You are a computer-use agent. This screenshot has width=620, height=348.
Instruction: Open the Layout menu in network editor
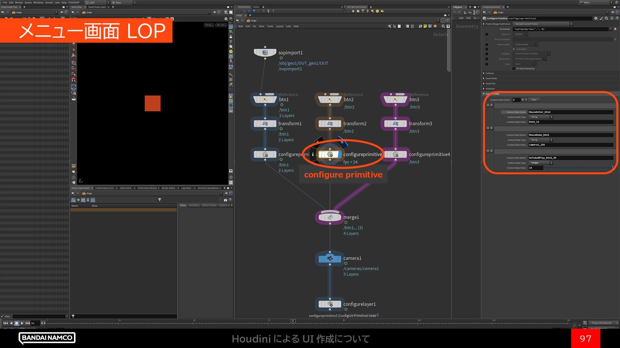(x=279, y=26)
